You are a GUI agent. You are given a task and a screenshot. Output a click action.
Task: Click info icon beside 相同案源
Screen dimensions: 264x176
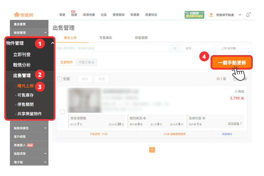[x=145, y=118]
